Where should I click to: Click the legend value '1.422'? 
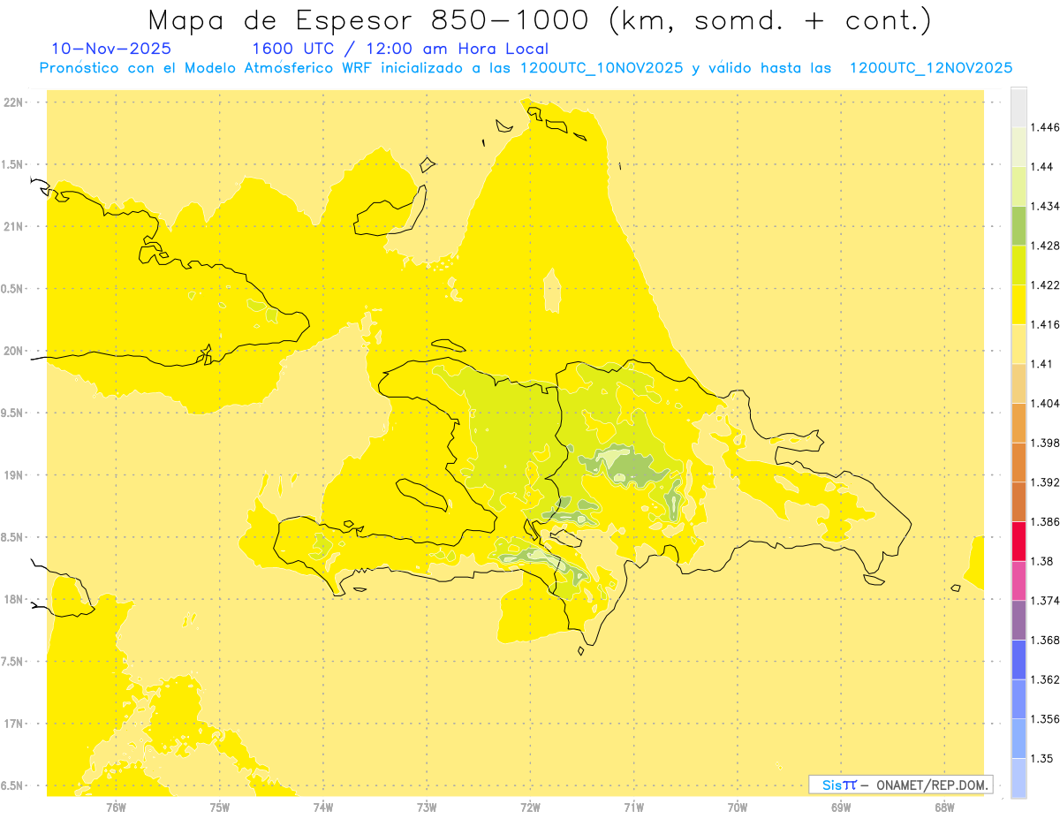(1046, 285)
